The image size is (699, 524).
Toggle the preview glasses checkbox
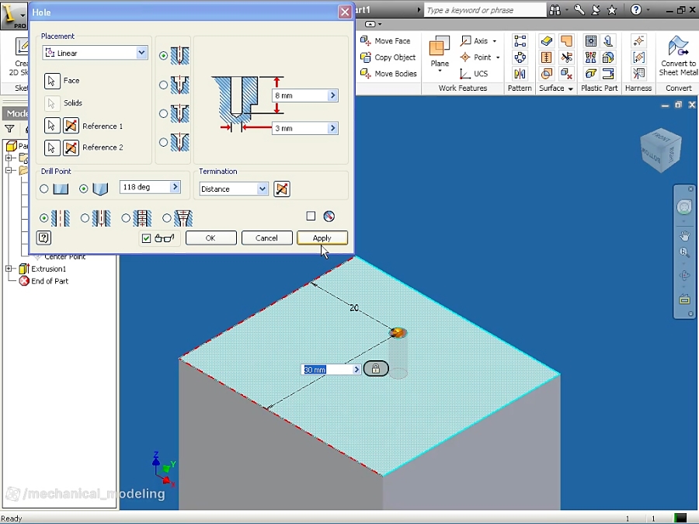tap(146, 238)
